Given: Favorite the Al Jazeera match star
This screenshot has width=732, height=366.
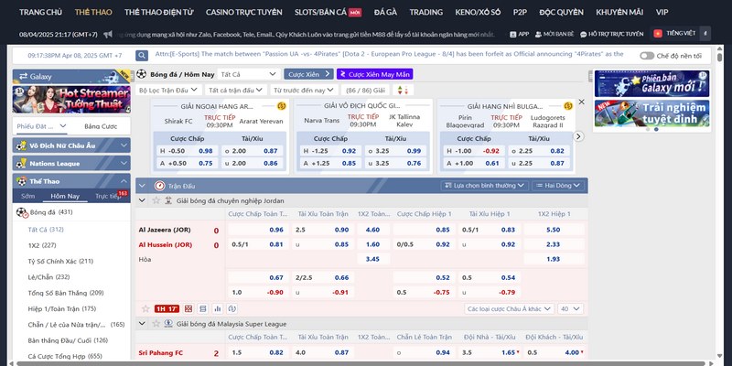Looking at the screenshot, I should click(x=145, y=308).
